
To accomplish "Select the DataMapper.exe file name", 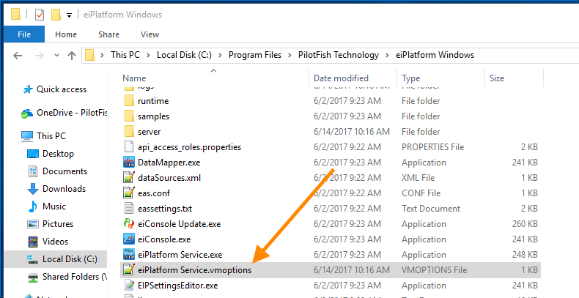I will click(x=169, y=163).
